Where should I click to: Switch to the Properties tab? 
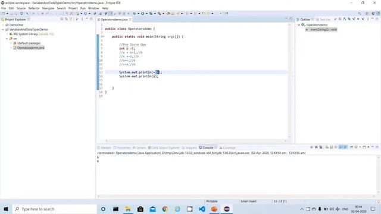122,147
